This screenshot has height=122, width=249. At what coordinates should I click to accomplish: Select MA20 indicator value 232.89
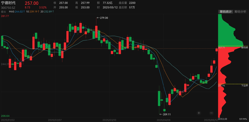point(47,11)
